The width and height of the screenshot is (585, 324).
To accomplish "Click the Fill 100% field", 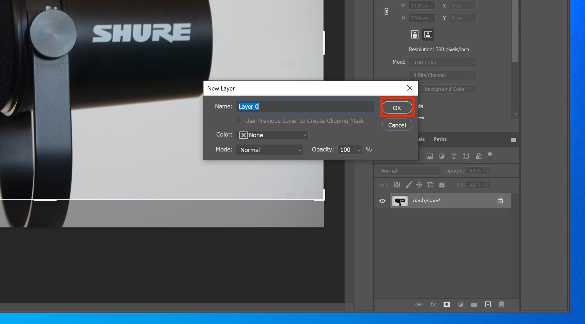I will click(x=475, y=185).
